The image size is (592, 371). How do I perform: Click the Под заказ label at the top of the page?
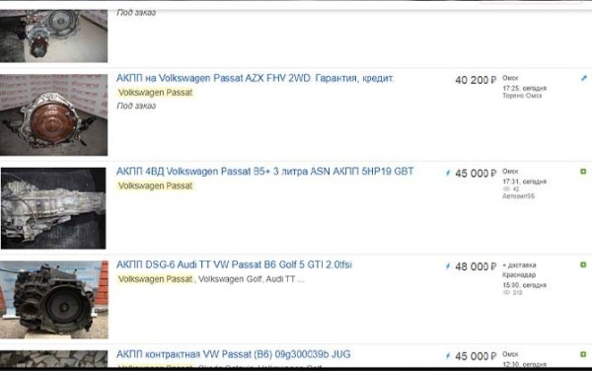136,13
